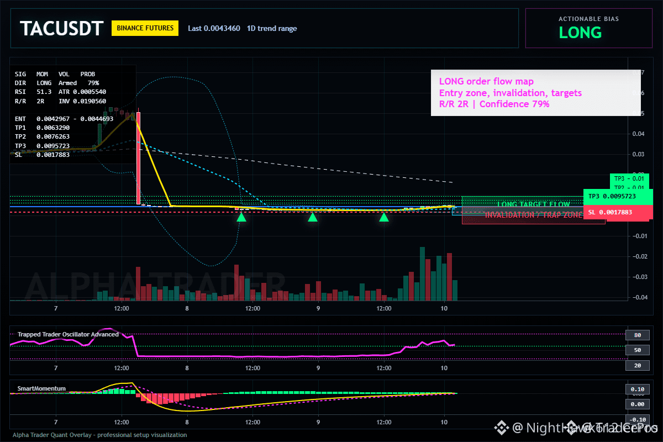Select the Last 0.0043460 price text
The image size is (663, 442).
pos(214,28)
